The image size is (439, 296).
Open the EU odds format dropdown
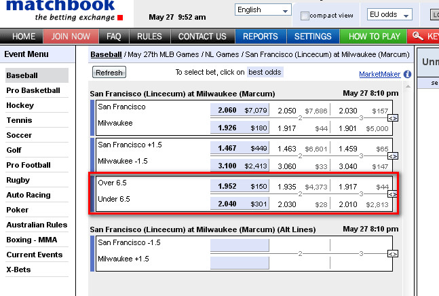[x=389, y=14]
